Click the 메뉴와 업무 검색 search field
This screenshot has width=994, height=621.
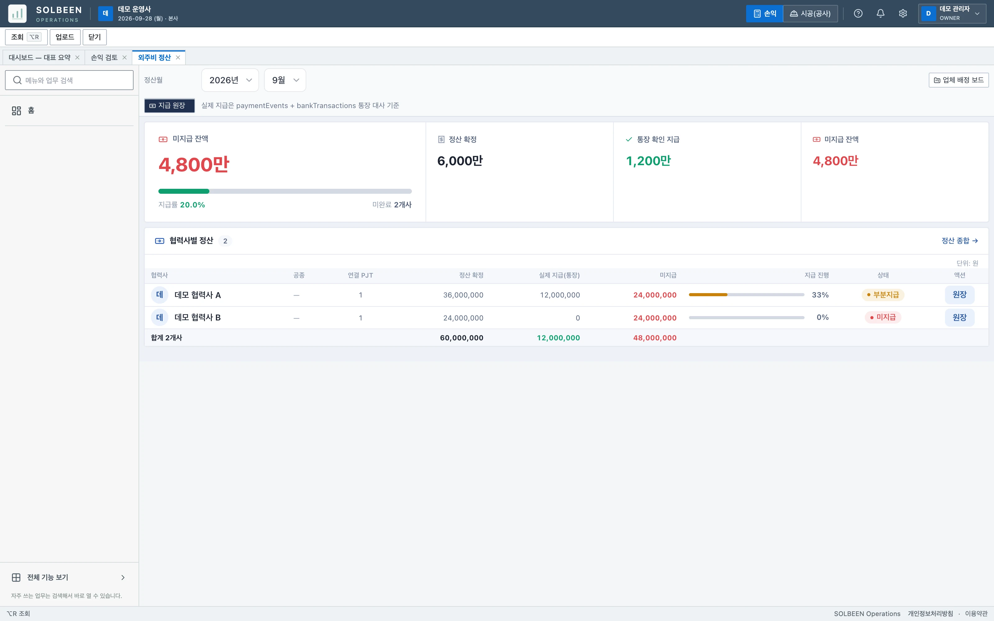tap(69, 80)
